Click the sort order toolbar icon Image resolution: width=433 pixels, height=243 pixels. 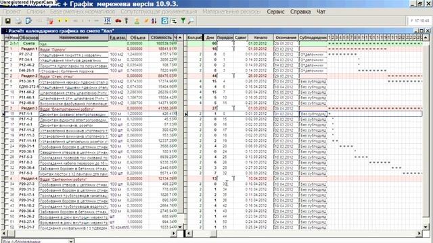(154, 21)
